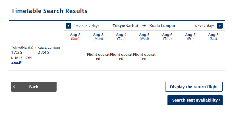Click flight number NH815
The height and width of the screenshot is (118, 234).
(16, 58)
